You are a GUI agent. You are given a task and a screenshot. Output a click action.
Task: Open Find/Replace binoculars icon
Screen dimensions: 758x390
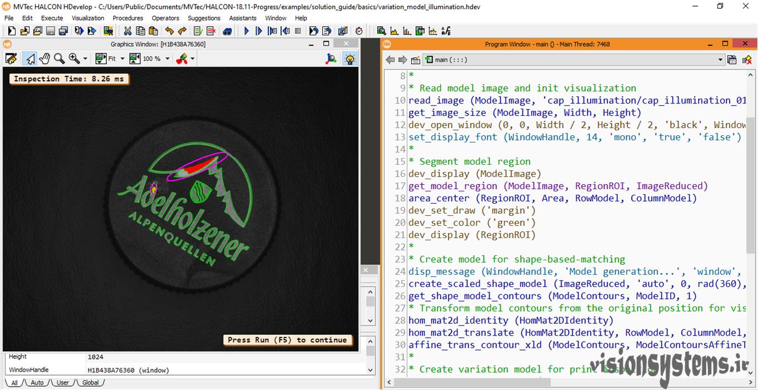tap(227, 31)
